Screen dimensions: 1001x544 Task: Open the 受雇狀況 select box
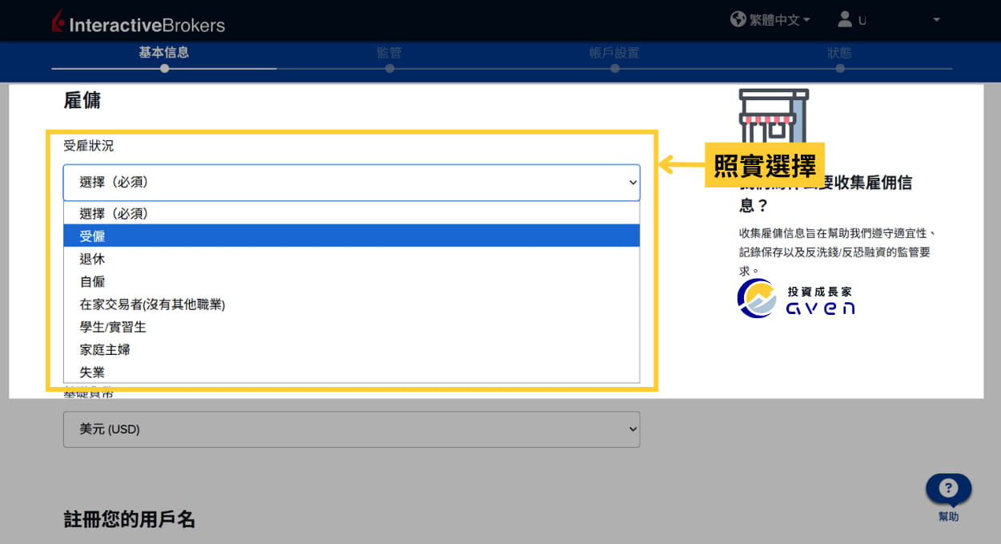[x=352, y=183]
